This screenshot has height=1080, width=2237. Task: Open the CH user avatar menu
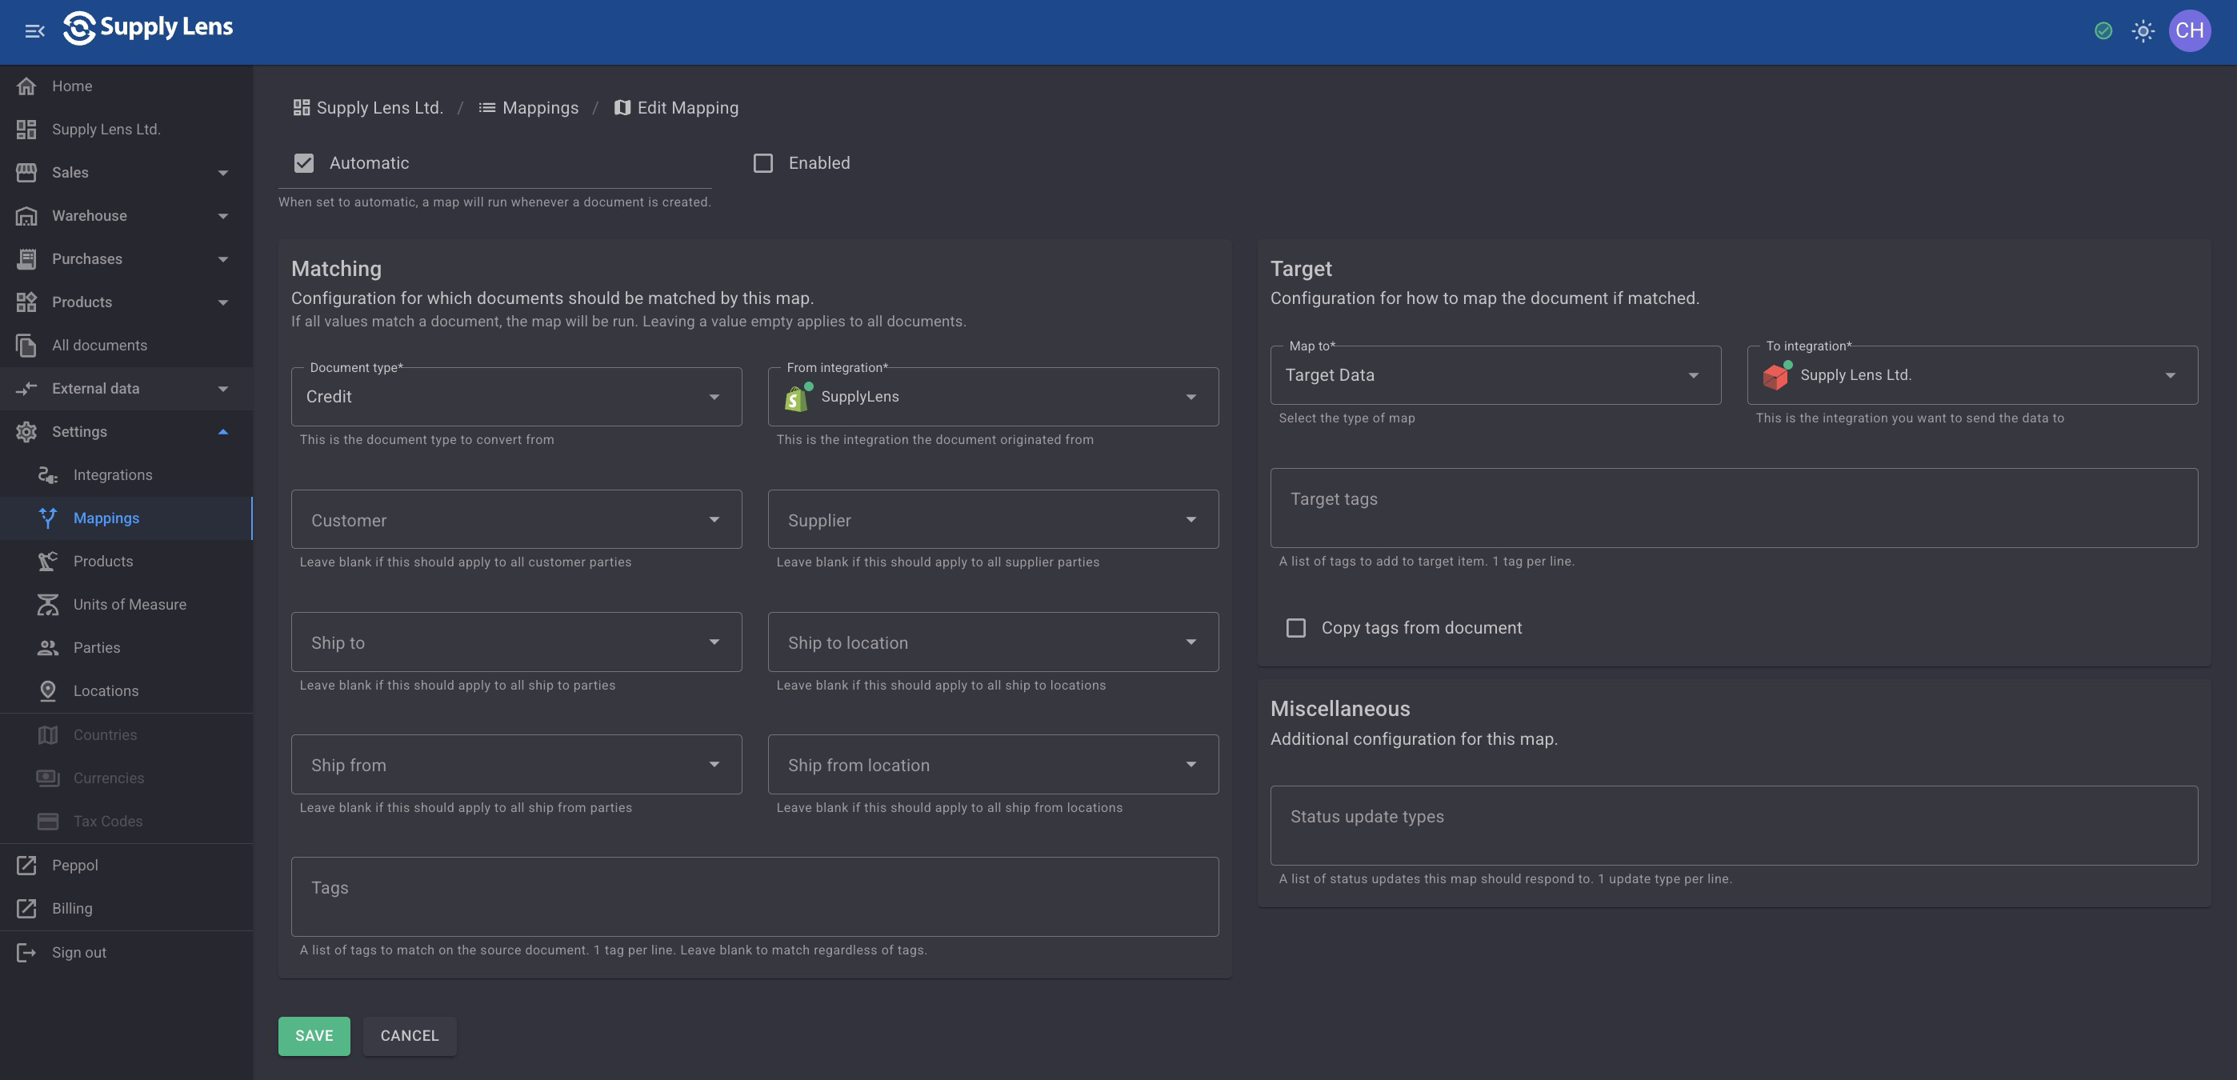point(2189,31)
